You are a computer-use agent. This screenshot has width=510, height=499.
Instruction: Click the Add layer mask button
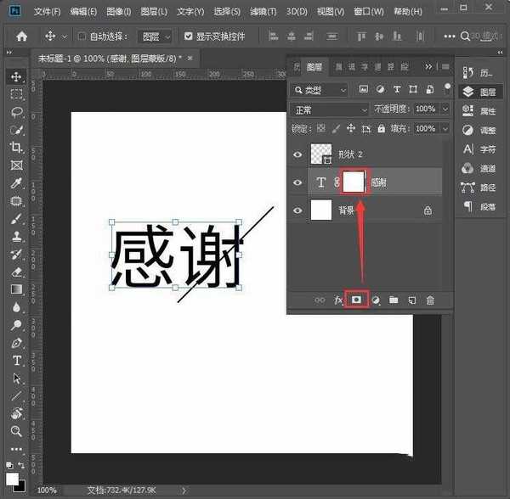pyautogui.click(x=357, y=300)
